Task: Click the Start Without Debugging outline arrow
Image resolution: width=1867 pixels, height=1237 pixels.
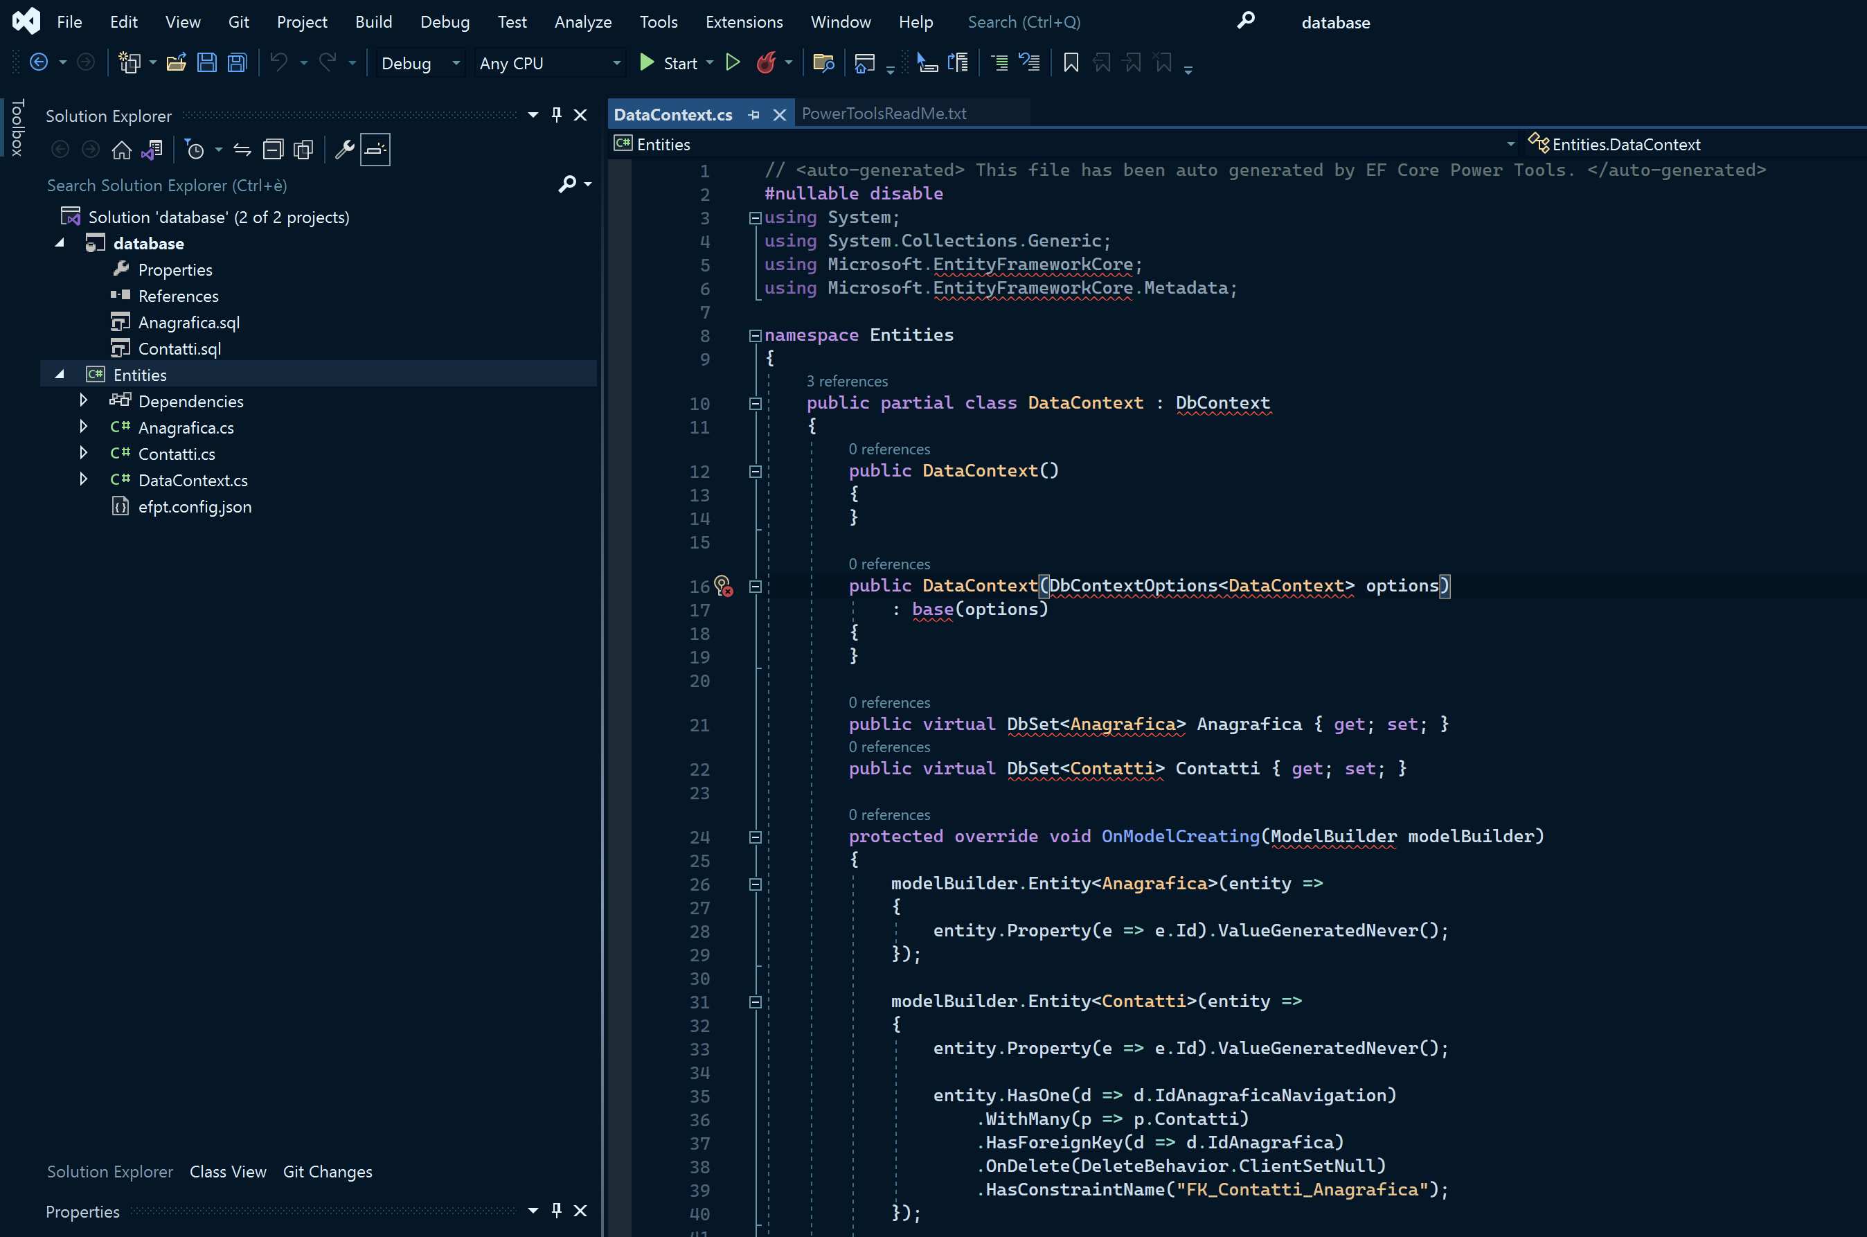Action: (733, 63)
